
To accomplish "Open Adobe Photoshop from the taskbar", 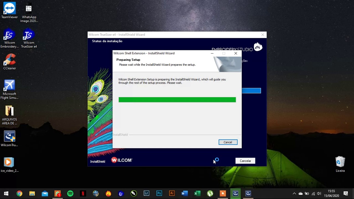I will [x=159, y=193].
